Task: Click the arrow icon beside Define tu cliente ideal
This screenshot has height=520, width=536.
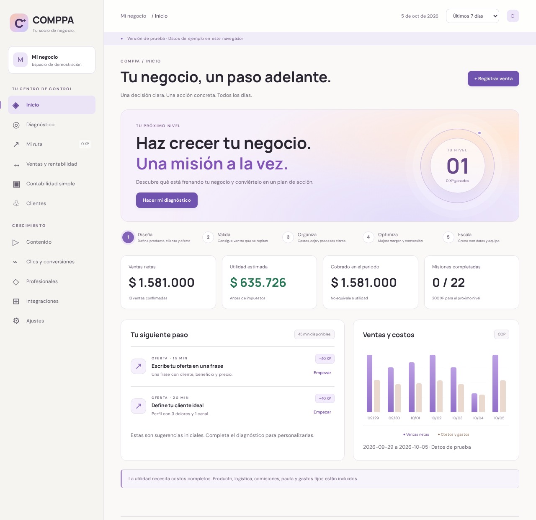Action: point(138,406)
